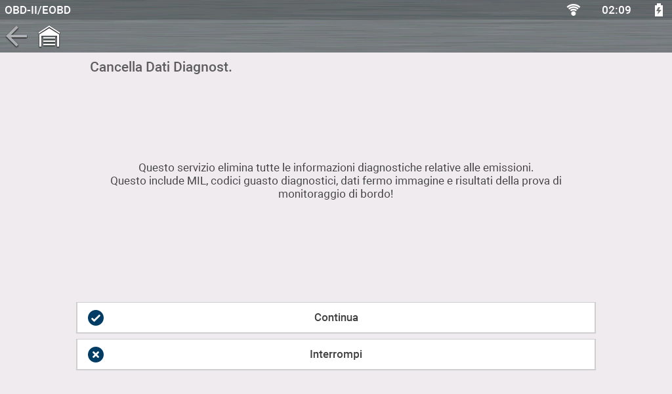Select the Cancella Dati Diagnost. heading
This screenshot has width=672, height=394.
coord(161,67)
